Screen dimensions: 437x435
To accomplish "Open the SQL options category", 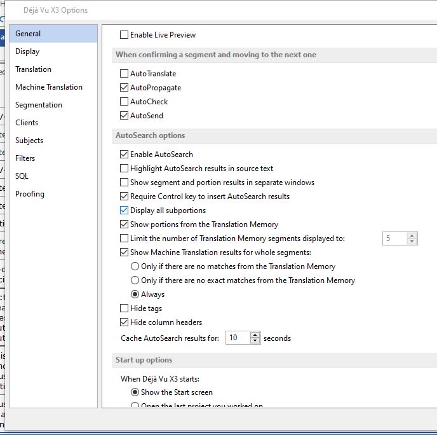I will point(53,176).
